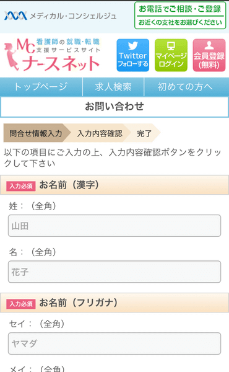Screen dimensions: 229x372
Task: Click the Medical Concierge logo
Action: coord(61,16)
